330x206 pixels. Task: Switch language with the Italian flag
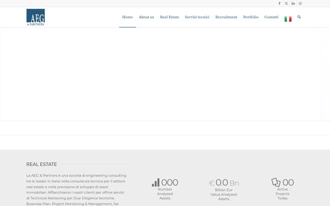(x=288, y=19)
